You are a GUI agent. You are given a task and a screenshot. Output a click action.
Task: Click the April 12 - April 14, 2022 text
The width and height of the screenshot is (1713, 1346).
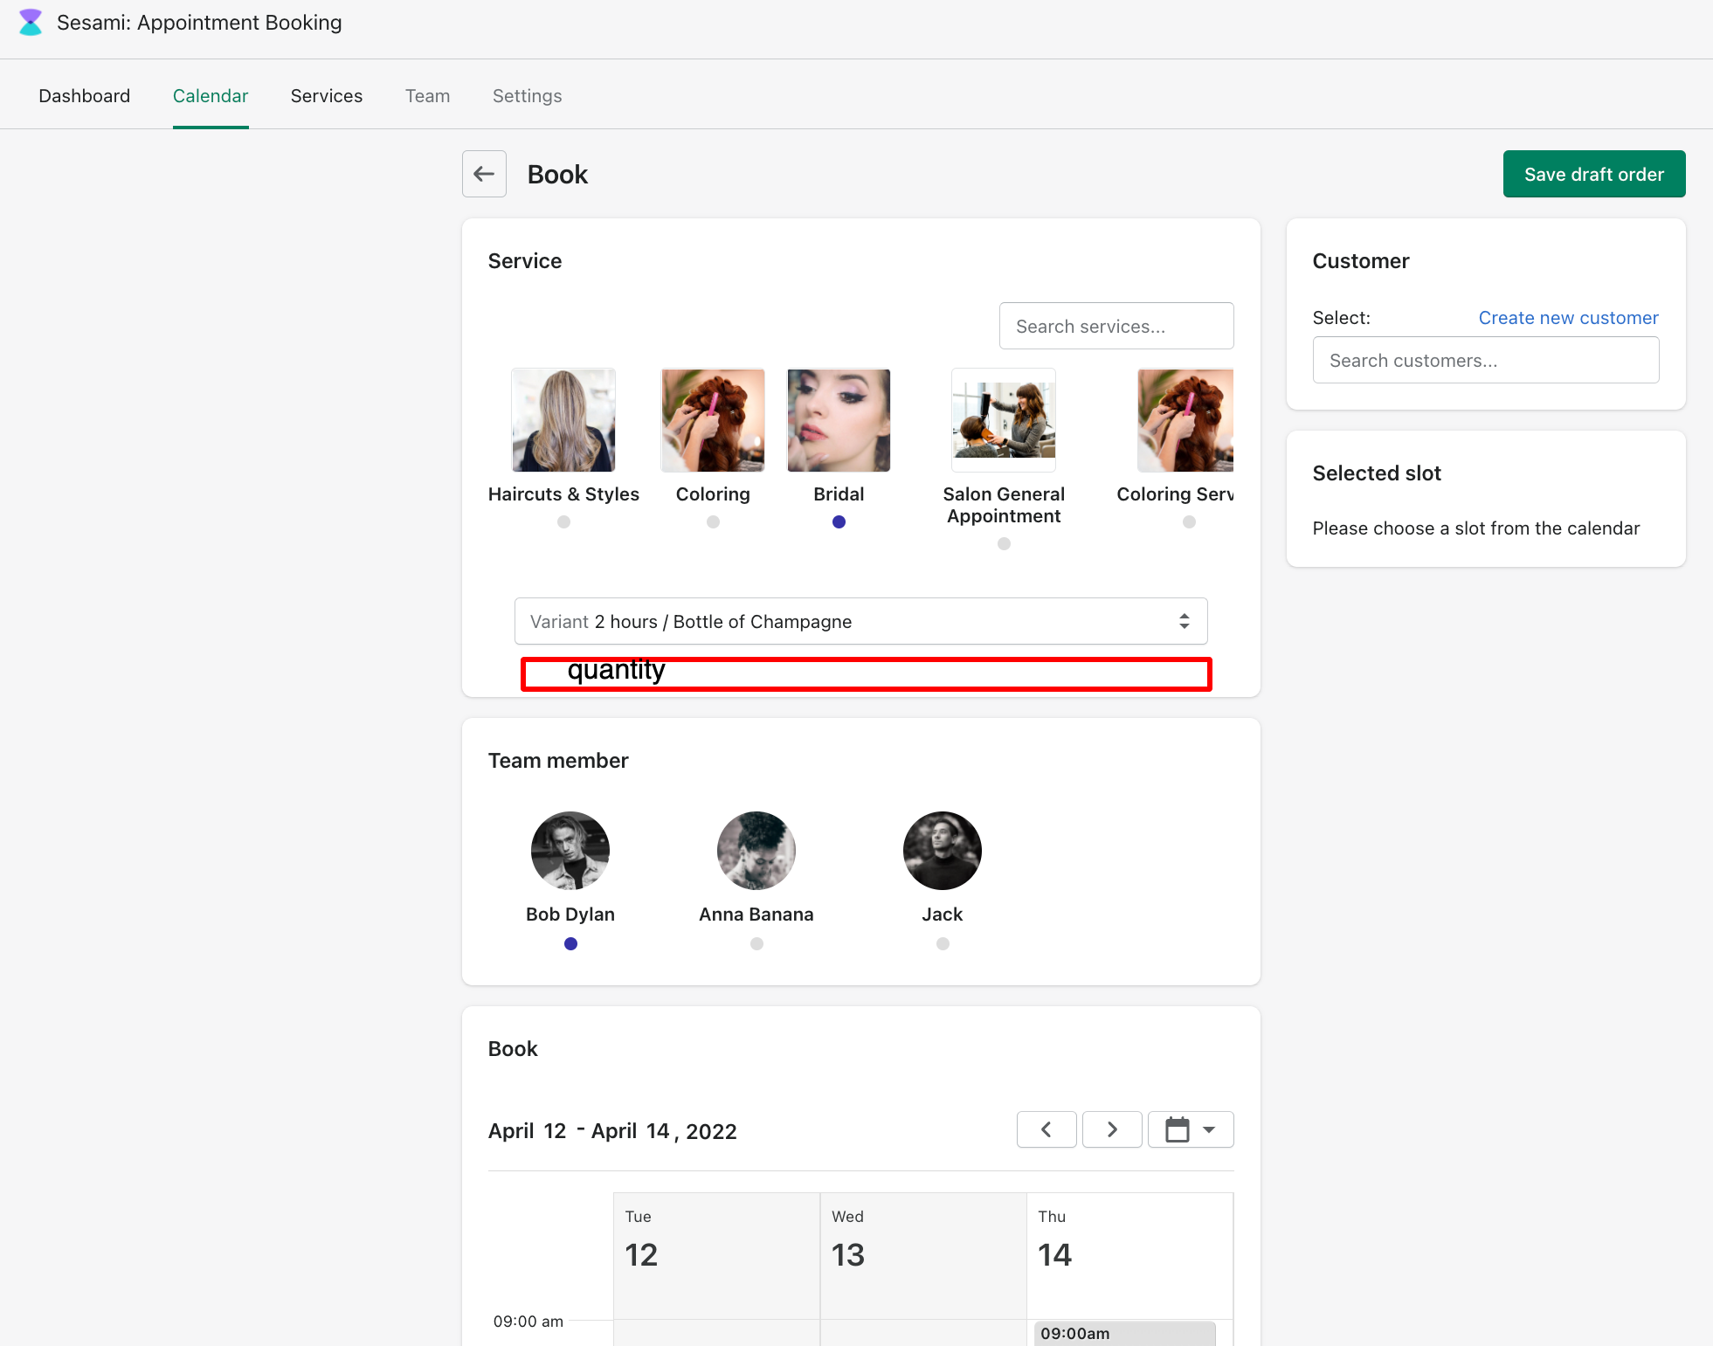tap(612, 1131)
